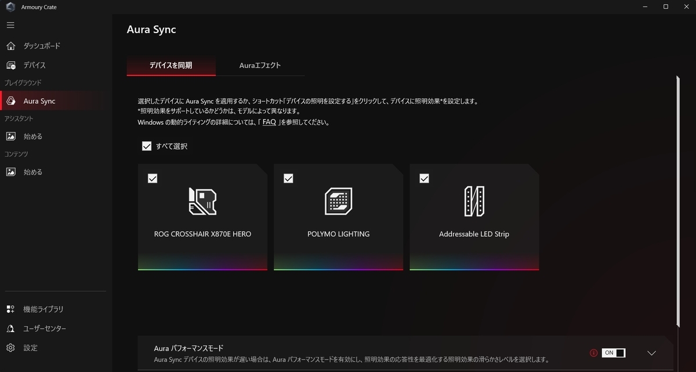Click the Armoury Crate logo icon
696x372 pixels.
tap(10, 7)
